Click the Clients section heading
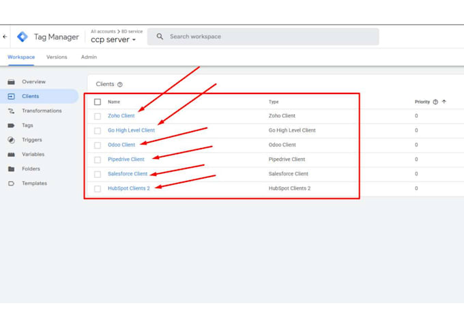The width and height of the screenshot is (464, 313). 105,84
